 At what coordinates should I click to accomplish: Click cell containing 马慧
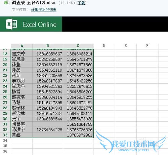click(22, 103)
